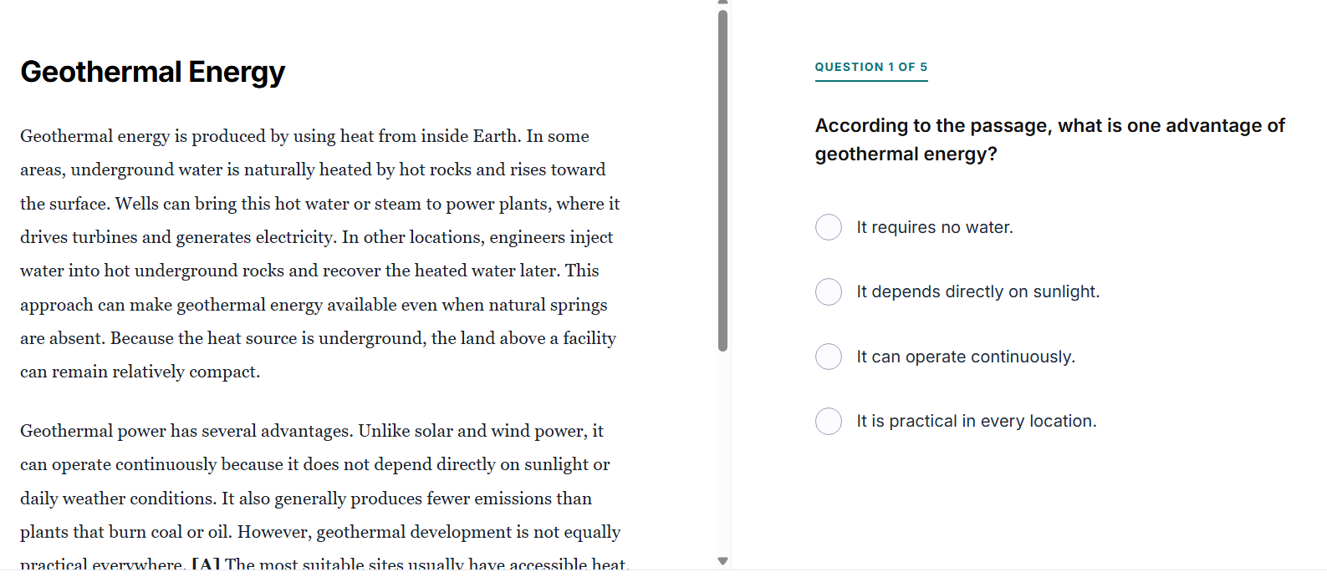1327x577 pixels.
Task: Click the answer text "It is practical in every location."
Action: click(977, 421)
